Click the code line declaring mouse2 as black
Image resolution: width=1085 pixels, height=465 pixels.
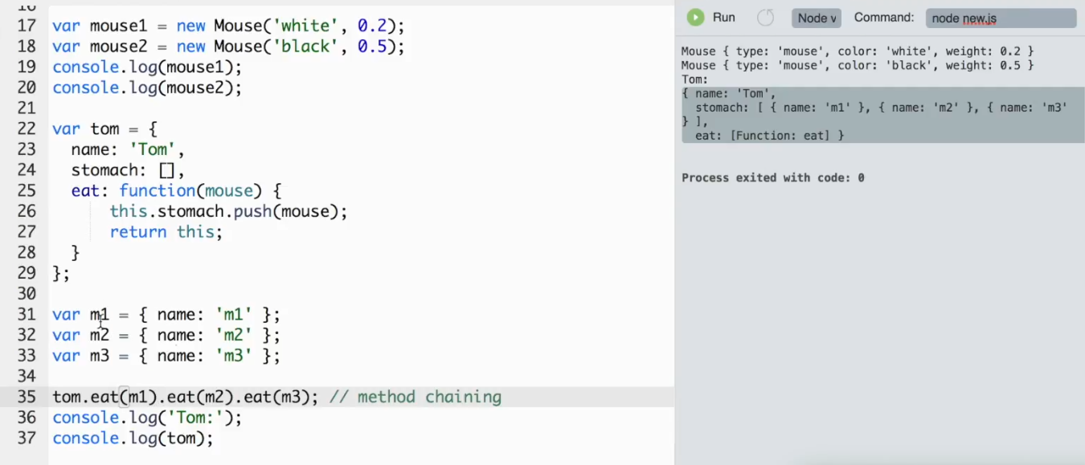click(x=228, y=47)
